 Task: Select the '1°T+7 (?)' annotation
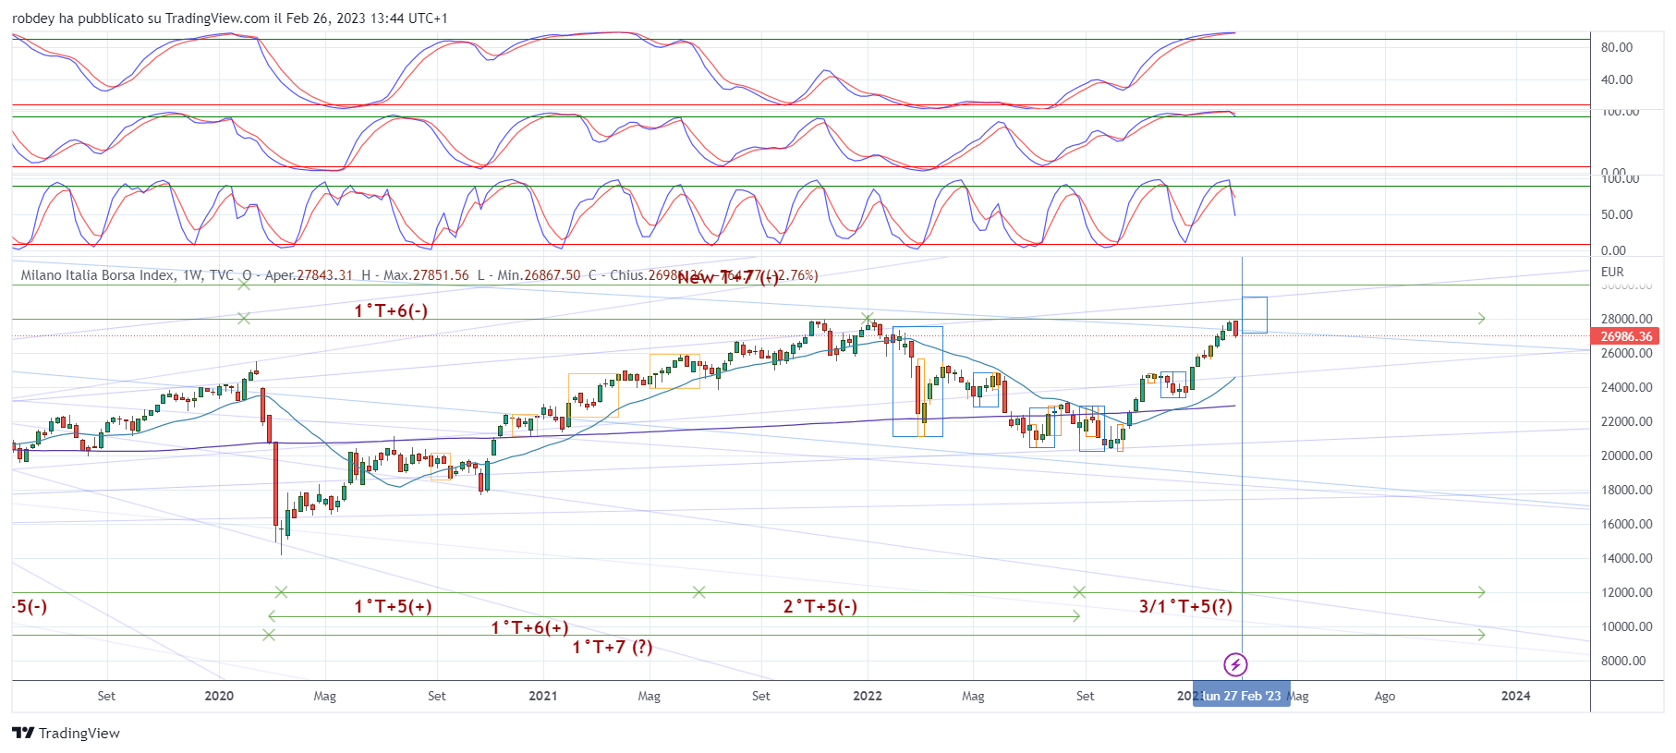point(613,647)
